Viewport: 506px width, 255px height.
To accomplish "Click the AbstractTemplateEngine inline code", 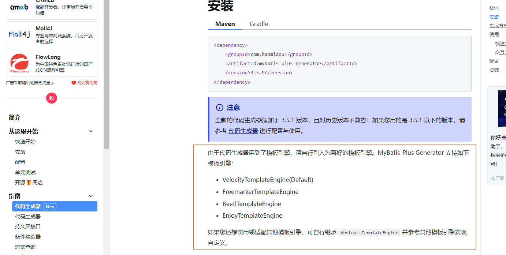I will (x=369, y=233).
